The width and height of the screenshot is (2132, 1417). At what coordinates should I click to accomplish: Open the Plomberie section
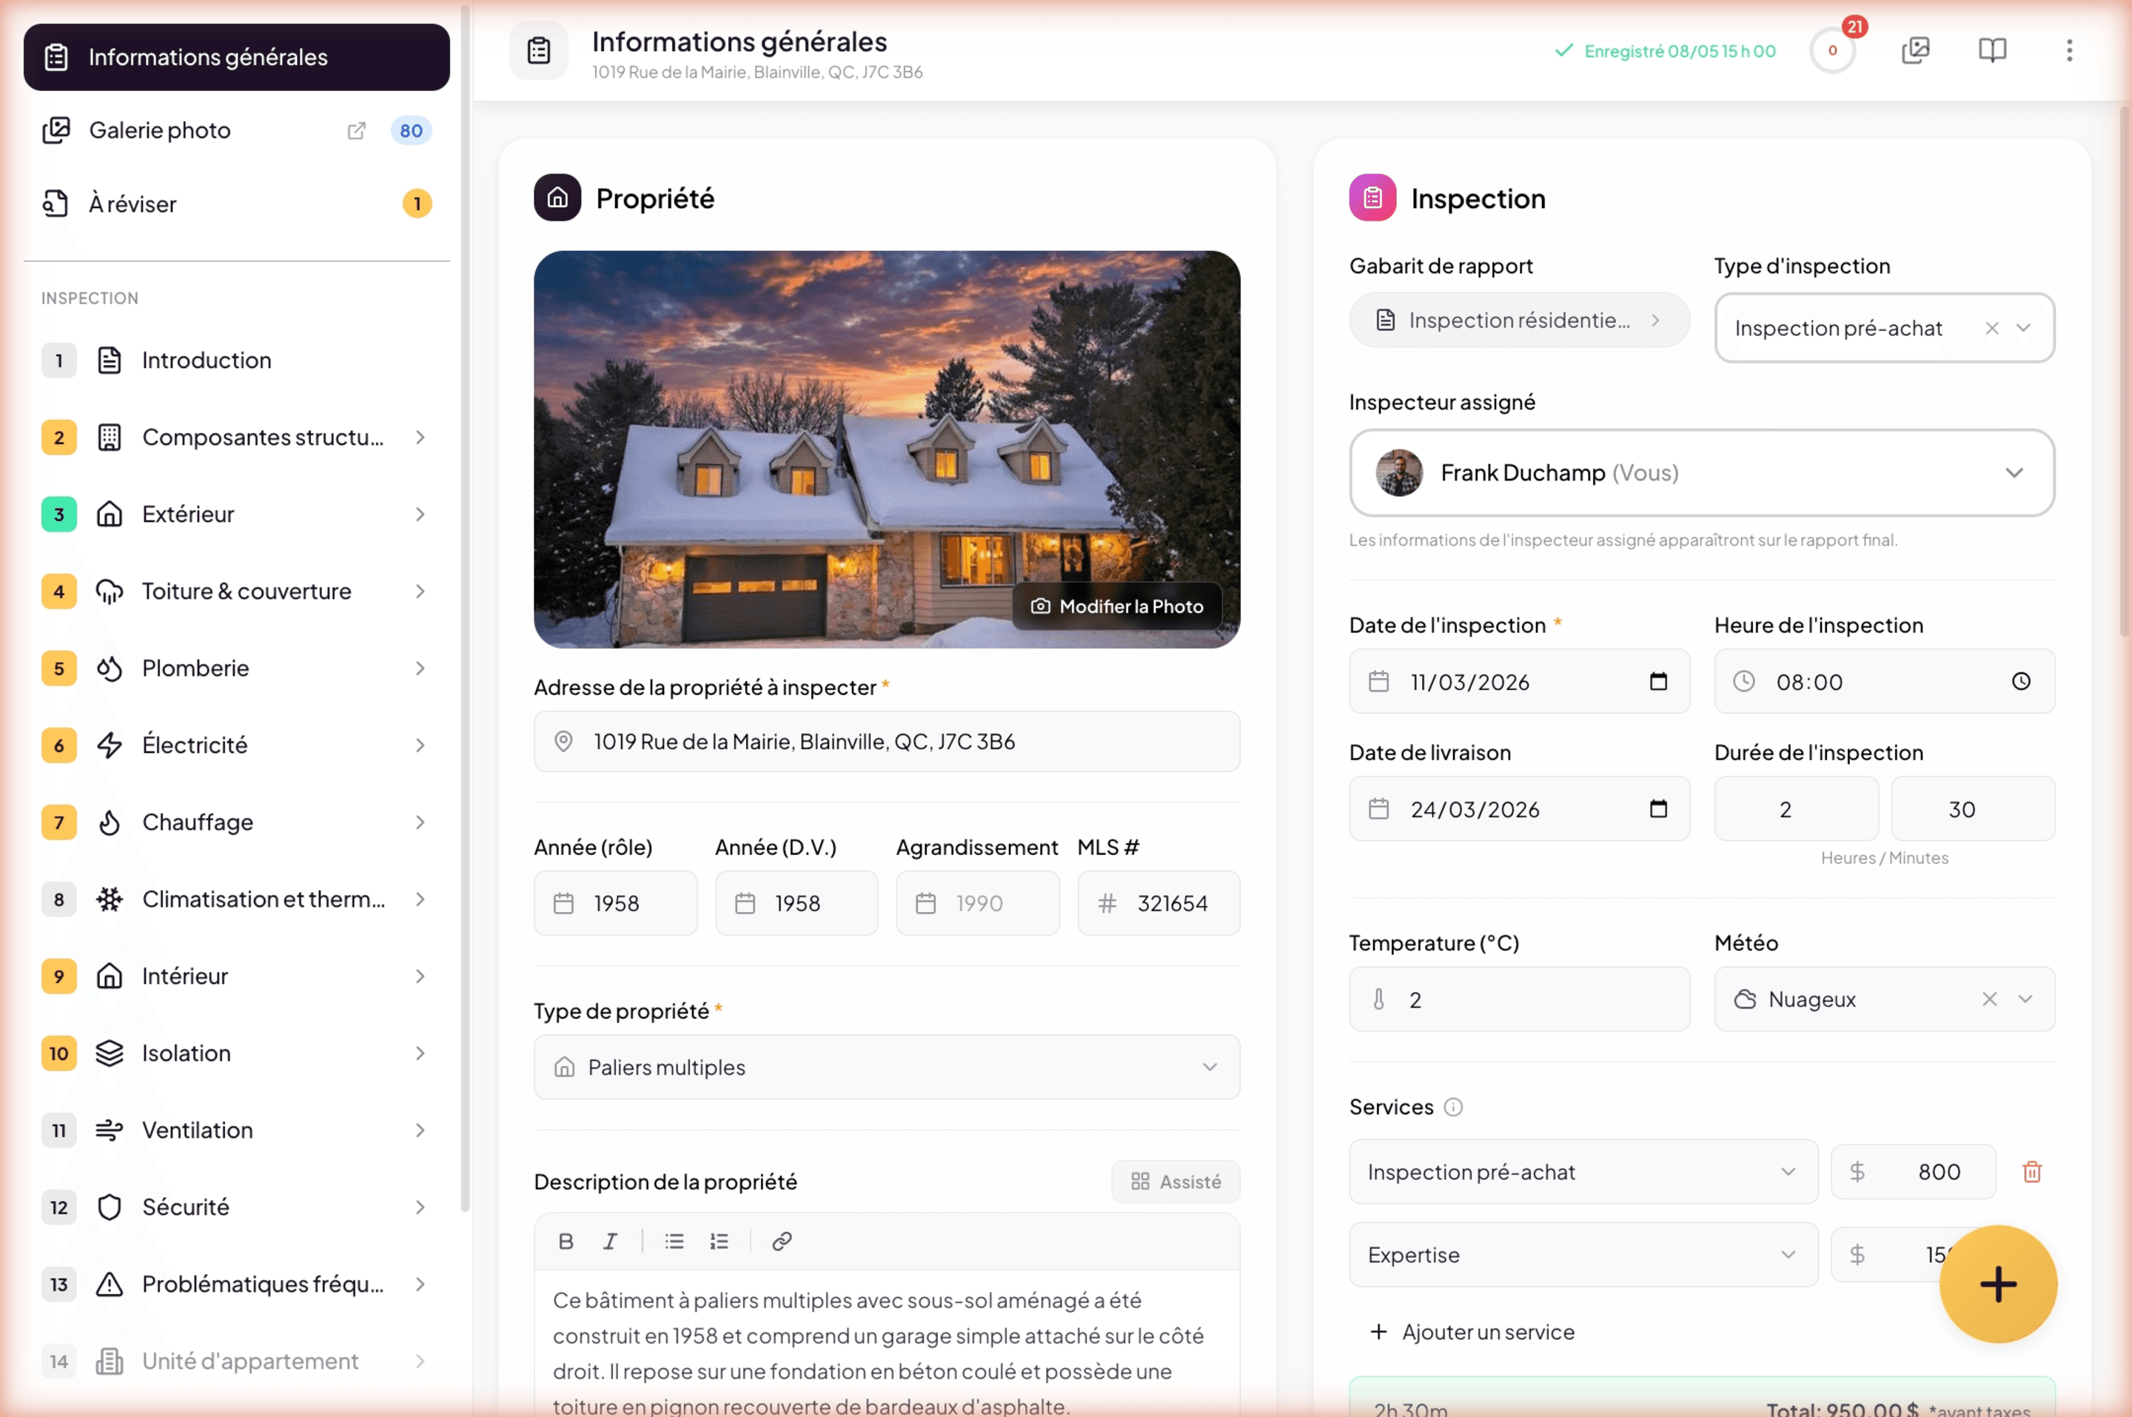tap(237, 669)
